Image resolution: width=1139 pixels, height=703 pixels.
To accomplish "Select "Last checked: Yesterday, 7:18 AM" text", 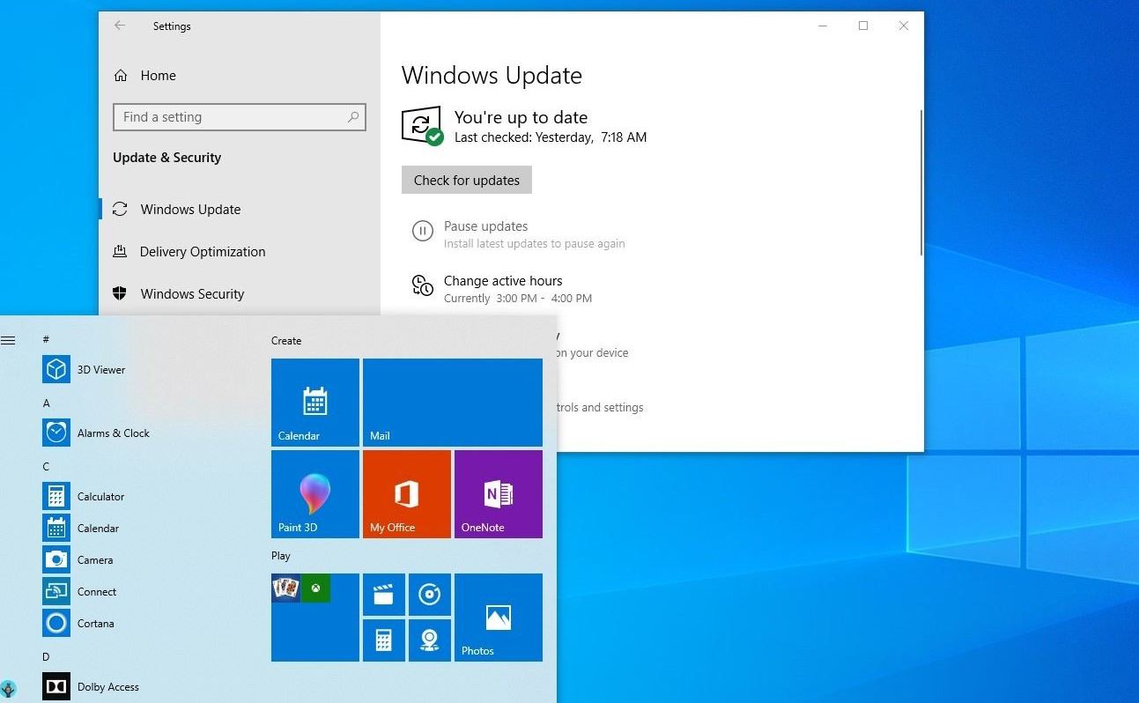I will [551, 137].
